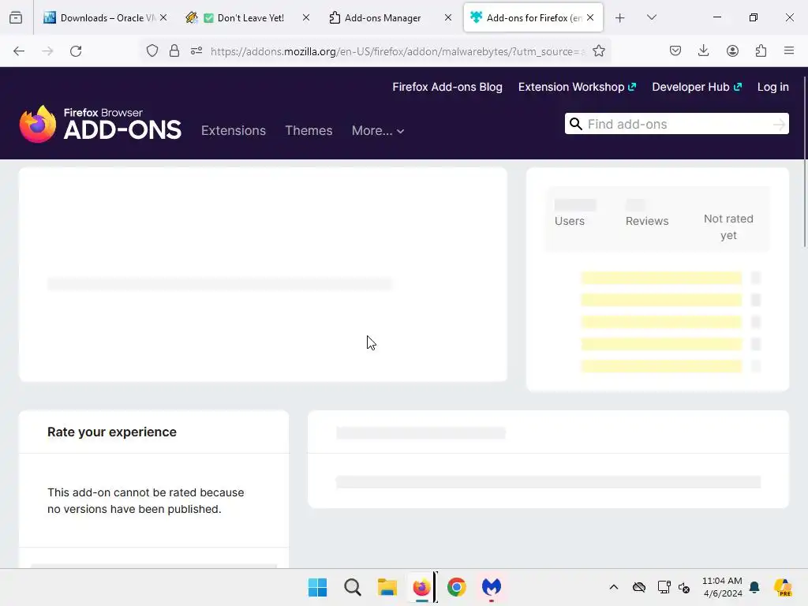The width and height of the screenshot is (808, 606).
Task: Open clock and date 11:04 AM
Action: click(723, 587)
